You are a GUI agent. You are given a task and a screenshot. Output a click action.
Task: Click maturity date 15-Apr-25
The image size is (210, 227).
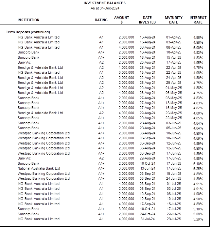tap(174, 58)
